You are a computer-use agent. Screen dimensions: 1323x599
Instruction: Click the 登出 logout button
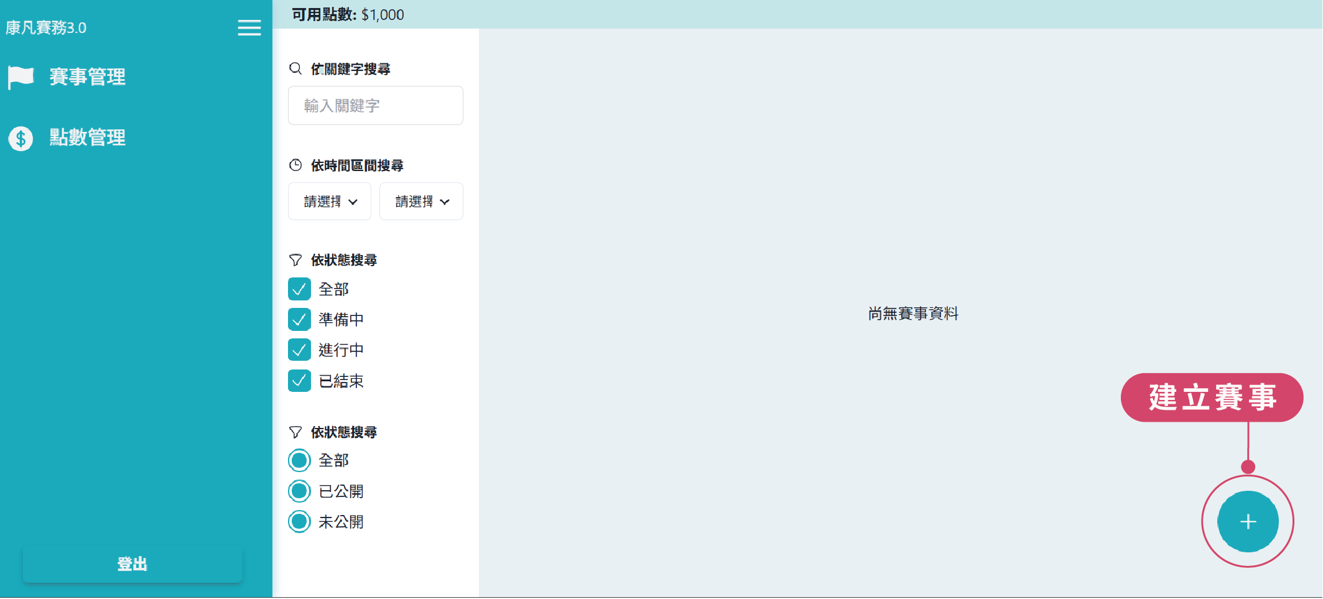tap(132, 564)
